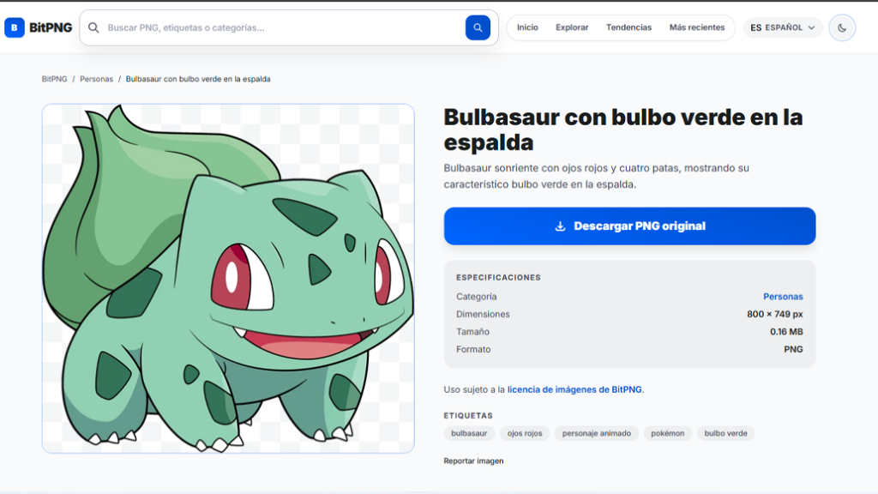Viewport: 878px width, 494px height.
Task: Select the bulbo verde tag
Action: point(725,433)
